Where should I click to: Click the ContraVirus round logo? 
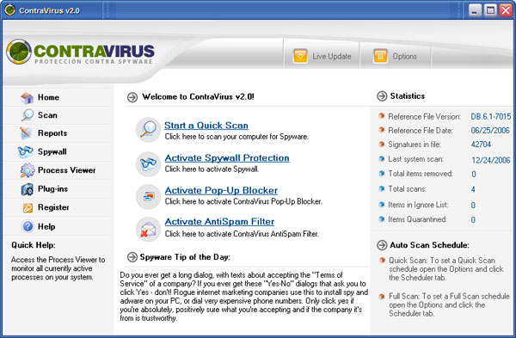(x=19, y=52)
